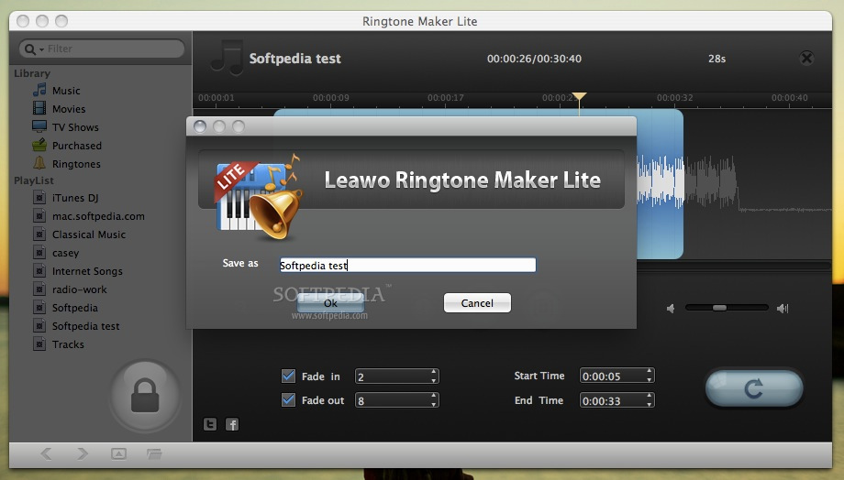Increase Fade in with the stepper
Viewport: 844px width, 480px height.
coord(434,372)
